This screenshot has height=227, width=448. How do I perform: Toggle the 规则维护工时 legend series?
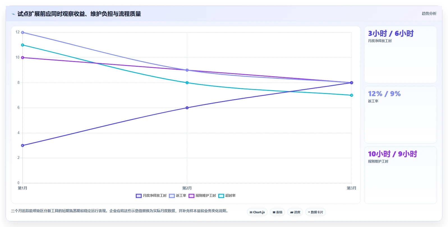[202, 196]
